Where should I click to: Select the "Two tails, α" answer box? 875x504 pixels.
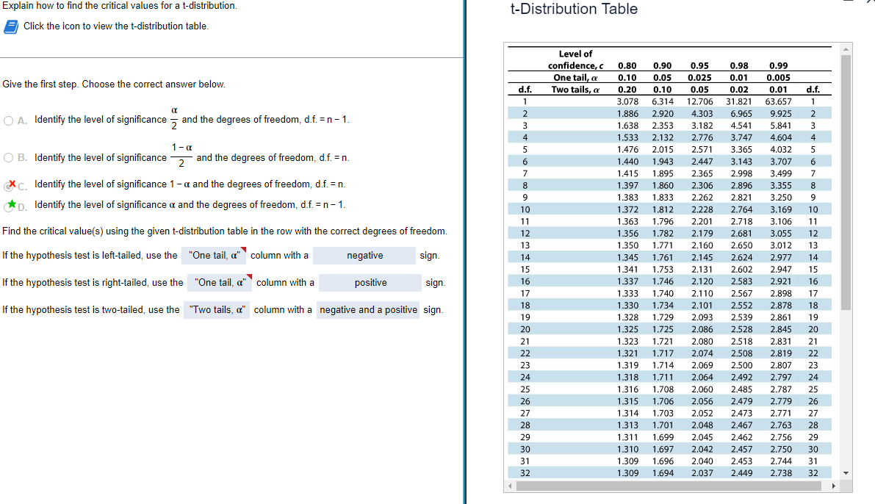coord(216,309)
